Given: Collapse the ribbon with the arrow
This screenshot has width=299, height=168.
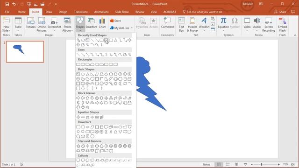Looking at the screenshot, I should click(x=295, y=35).
